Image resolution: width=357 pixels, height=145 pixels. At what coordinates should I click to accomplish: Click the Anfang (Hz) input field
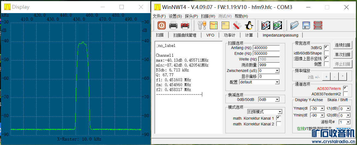266,48
